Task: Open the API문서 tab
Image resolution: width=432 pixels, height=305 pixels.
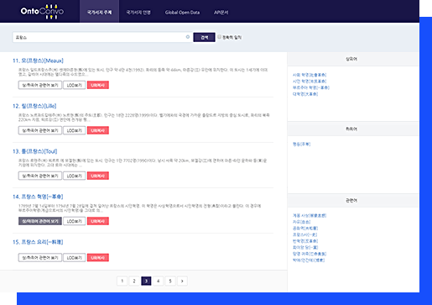Action: click(221, 13)
